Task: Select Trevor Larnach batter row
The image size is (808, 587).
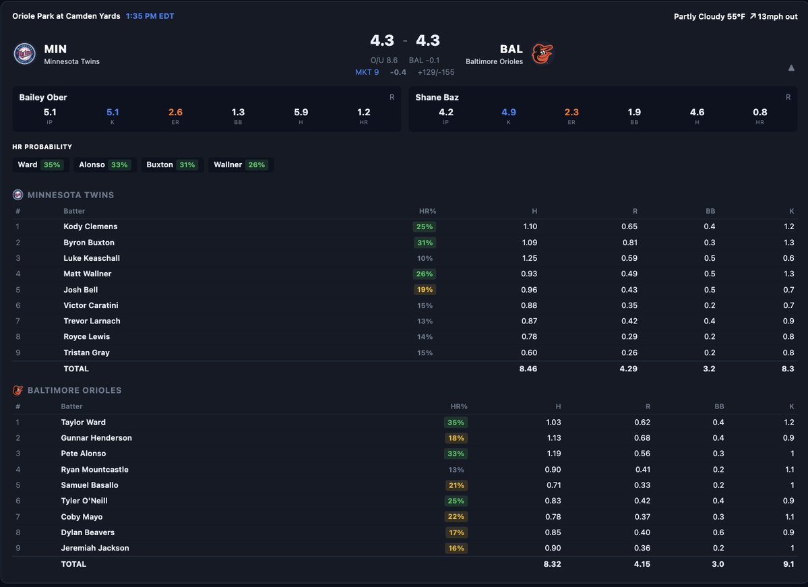Action: [x=404, y=321]
